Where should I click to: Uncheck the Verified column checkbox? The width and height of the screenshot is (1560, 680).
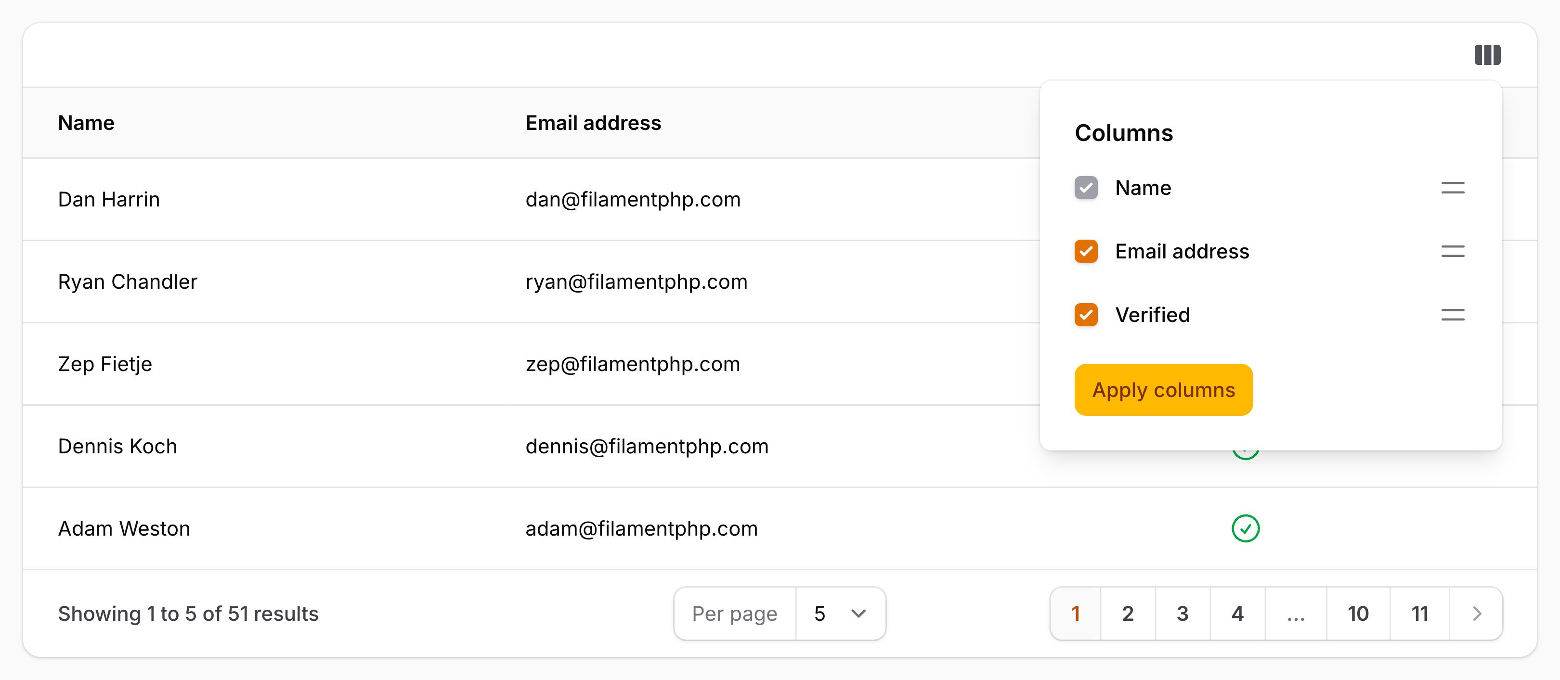tap(1086, 314)
